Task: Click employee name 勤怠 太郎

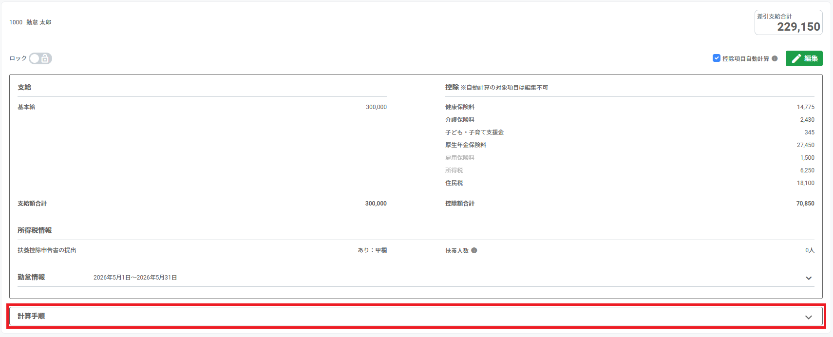Action: [39, 22]
